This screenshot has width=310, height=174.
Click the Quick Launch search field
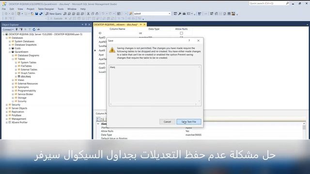267,3
